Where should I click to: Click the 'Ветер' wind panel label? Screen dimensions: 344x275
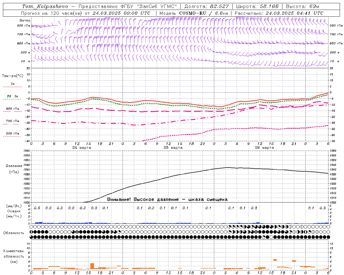(x=25, y=20)
